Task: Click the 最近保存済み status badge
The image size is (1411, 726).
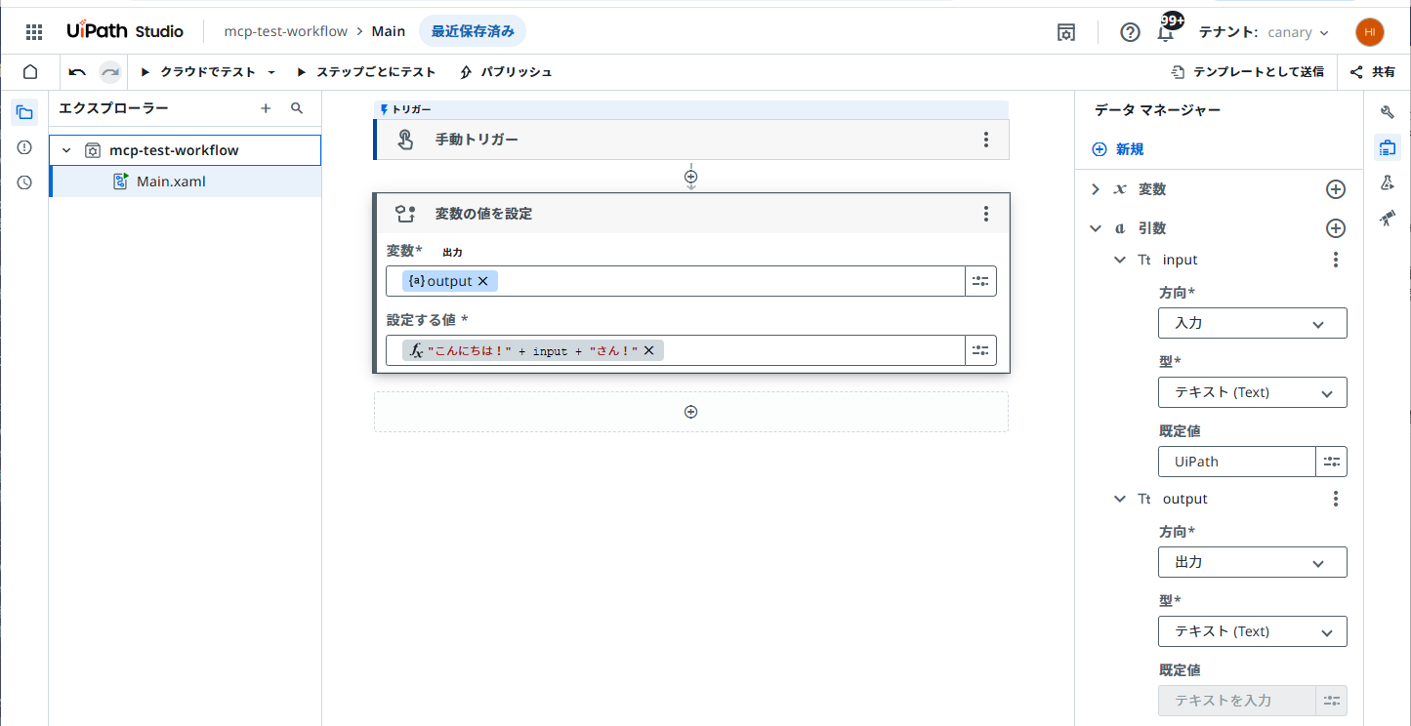Action: pos(473,31)
